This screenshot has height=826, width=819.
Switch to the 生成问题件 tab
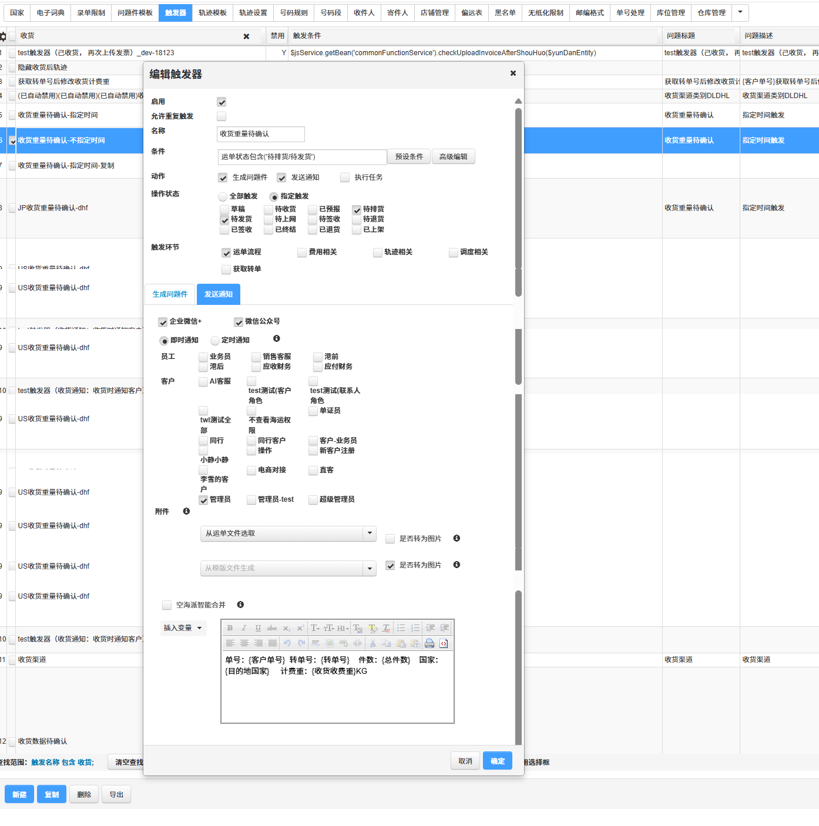[x=170, y=294]
